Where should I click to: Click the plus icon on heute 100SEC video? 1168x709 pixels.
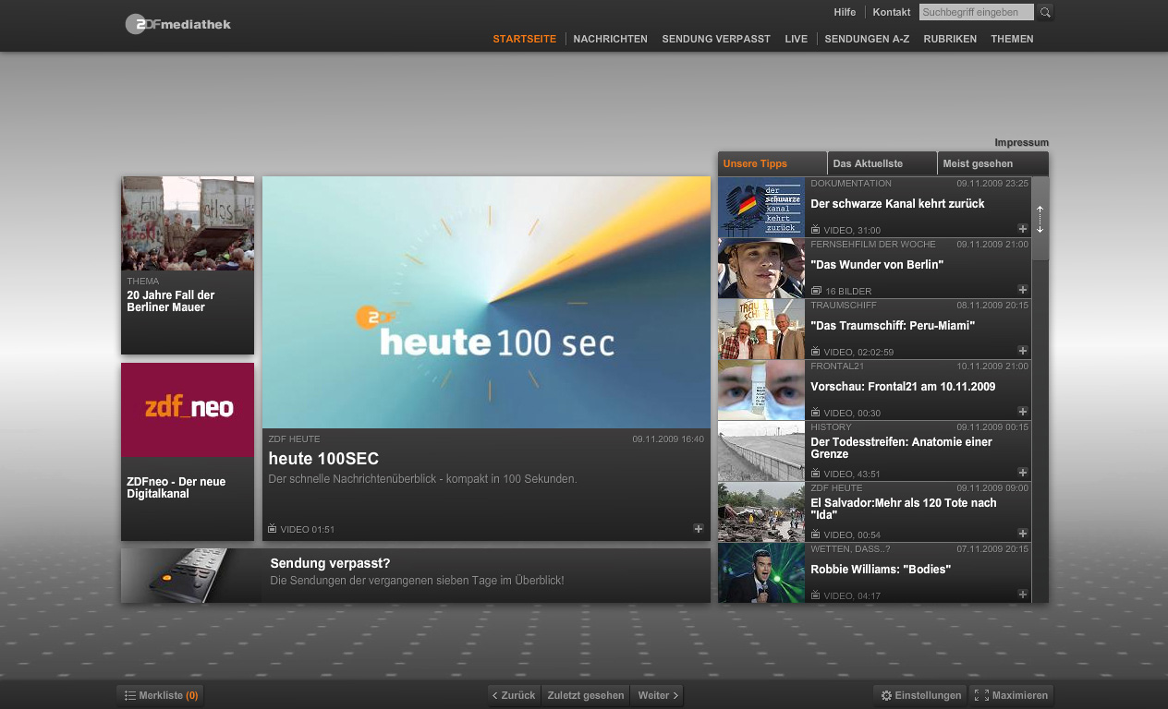(700, 528)
